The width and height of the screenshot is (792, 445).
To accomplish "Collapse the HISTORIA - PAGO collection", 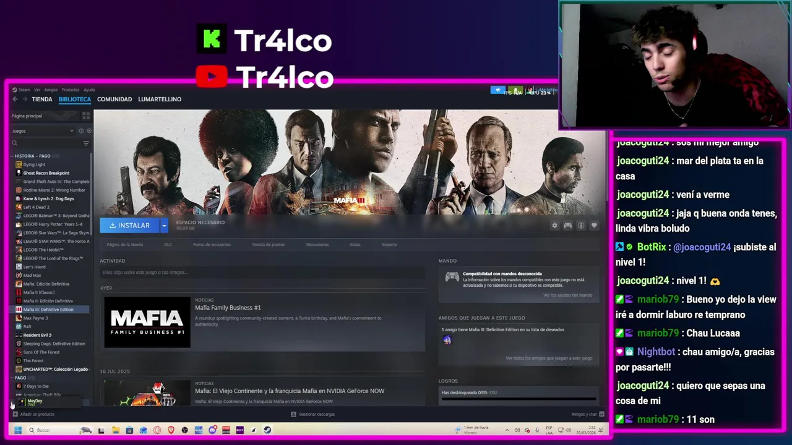I will coord(12,156).
